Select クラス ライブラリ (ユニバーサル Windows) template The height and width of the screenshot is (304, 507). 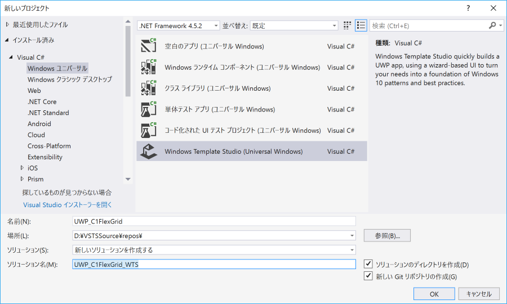(x=217, y=88)
